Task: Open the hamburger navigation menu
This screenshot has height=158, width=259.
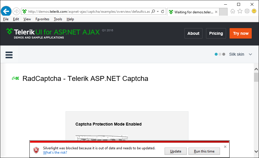Action: (x=9, y=55)
